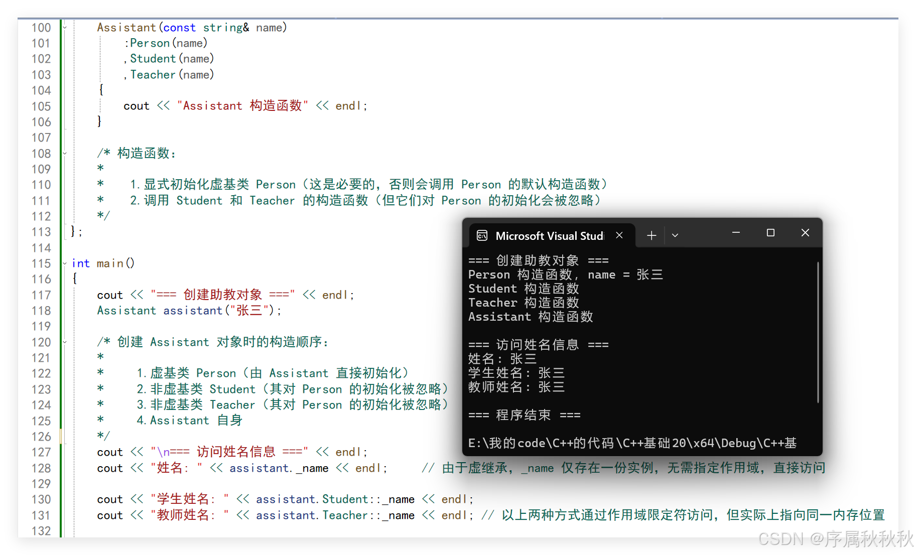
Task: Click the cout "=== 创建助教对象 ===" code line
Action: (x=225, y=295)
